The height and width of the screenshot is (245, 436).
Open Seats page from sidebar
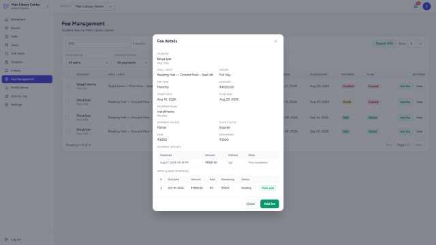27,45
